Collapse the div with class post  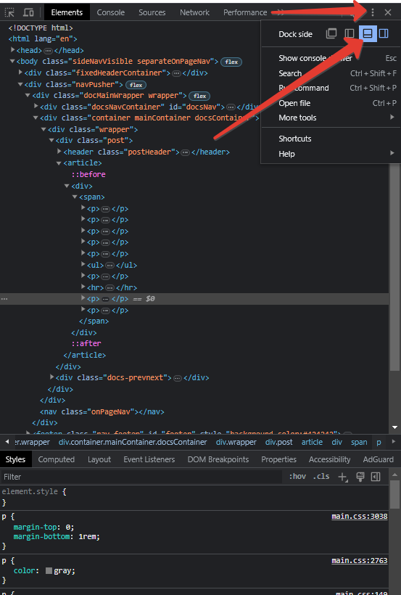click(x=51, y=140)
